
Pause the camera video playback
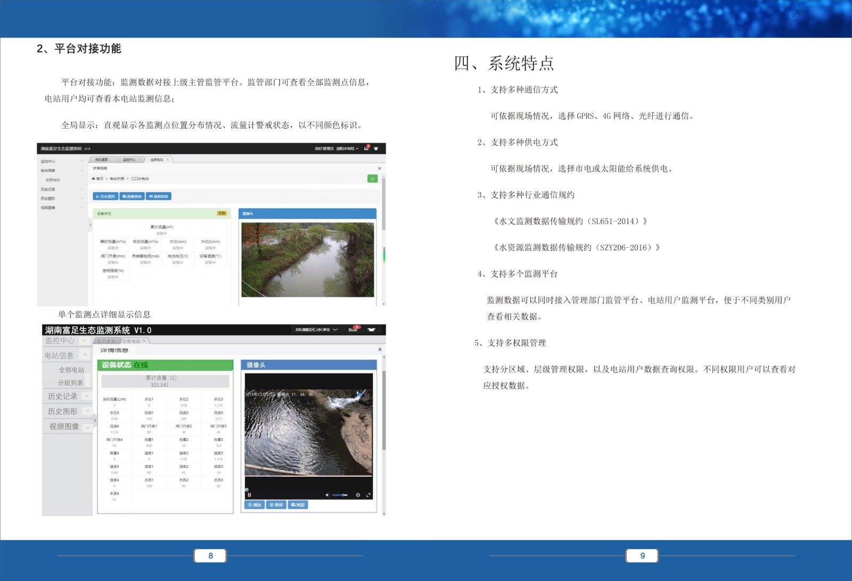[x=249, y=495]
